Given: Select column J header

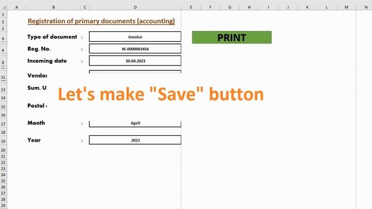Looking at the screenshot, I should click(x=288, y=7).
